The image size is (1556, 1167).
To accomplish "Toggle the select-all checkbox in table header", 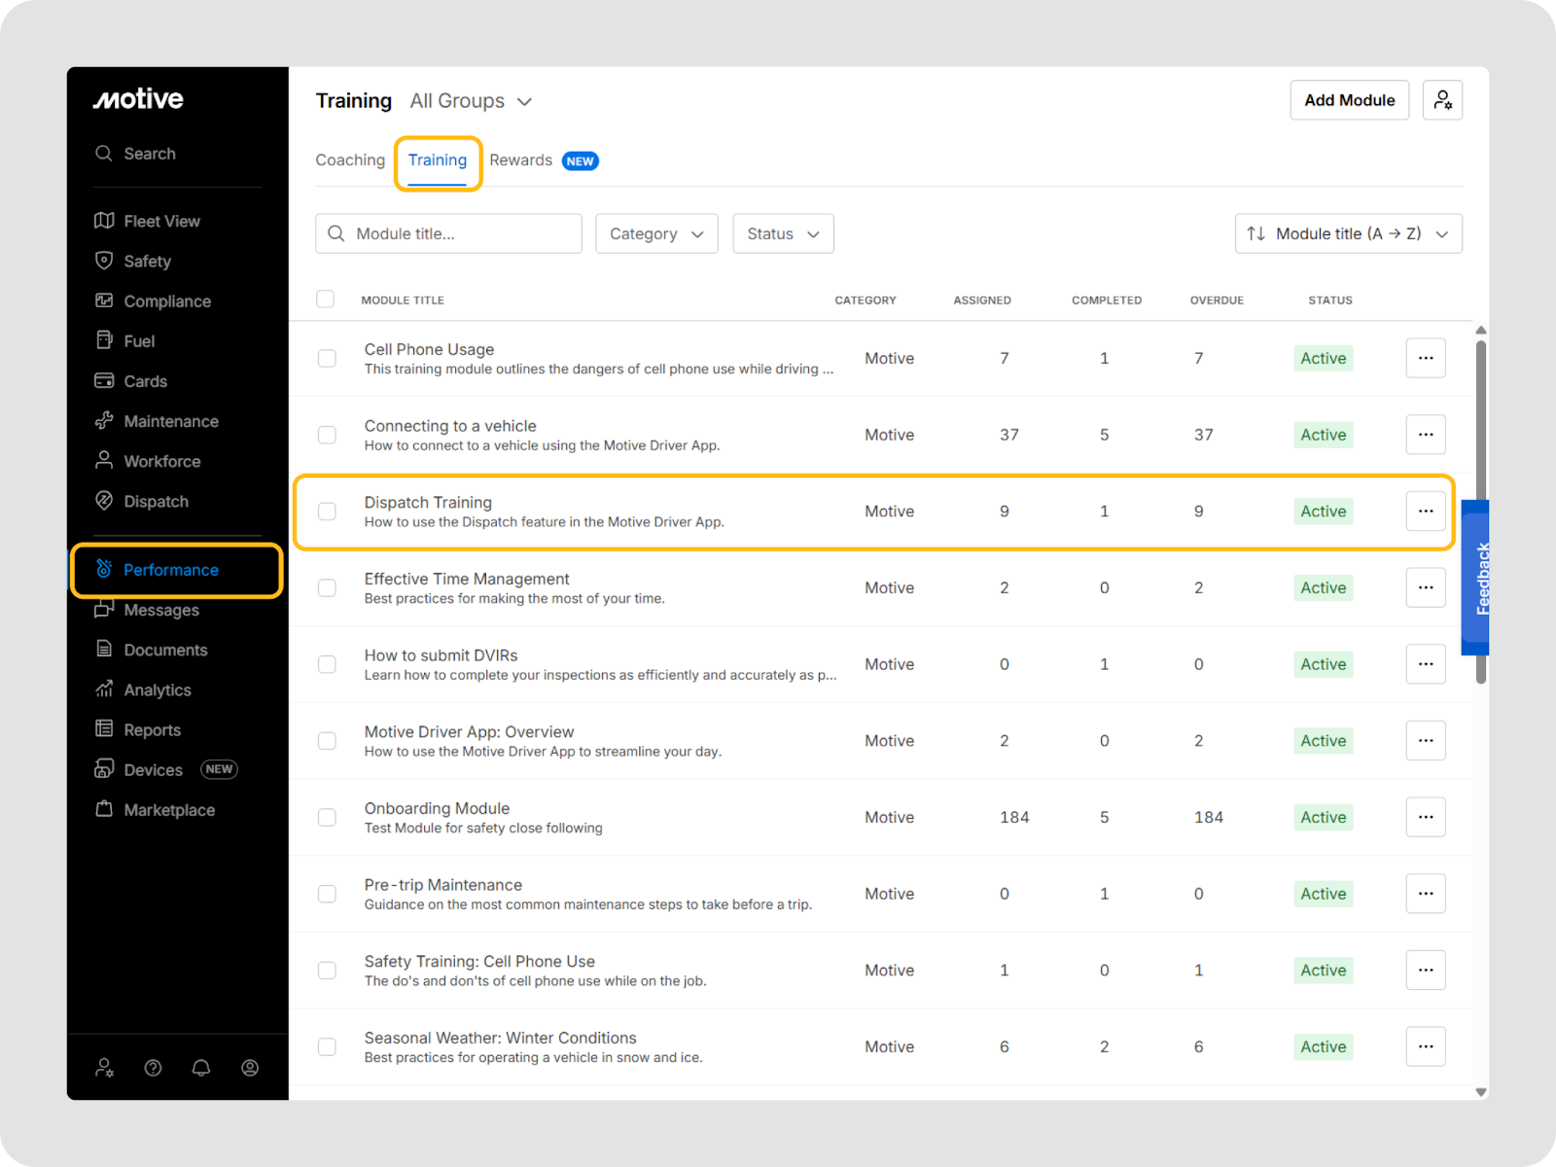I will point(326,300).
